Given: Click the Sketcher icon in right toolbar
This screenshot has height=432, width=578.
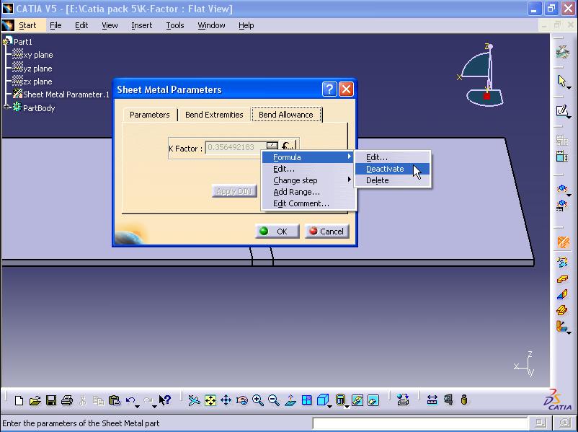Looking at the screenshot, I should (561, 110).
